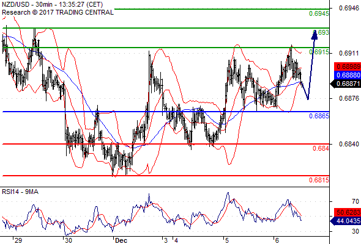This screenshot has height=244, width=361.
Task: Click the red 0.68989 price tag
Action: click(348, 66)
